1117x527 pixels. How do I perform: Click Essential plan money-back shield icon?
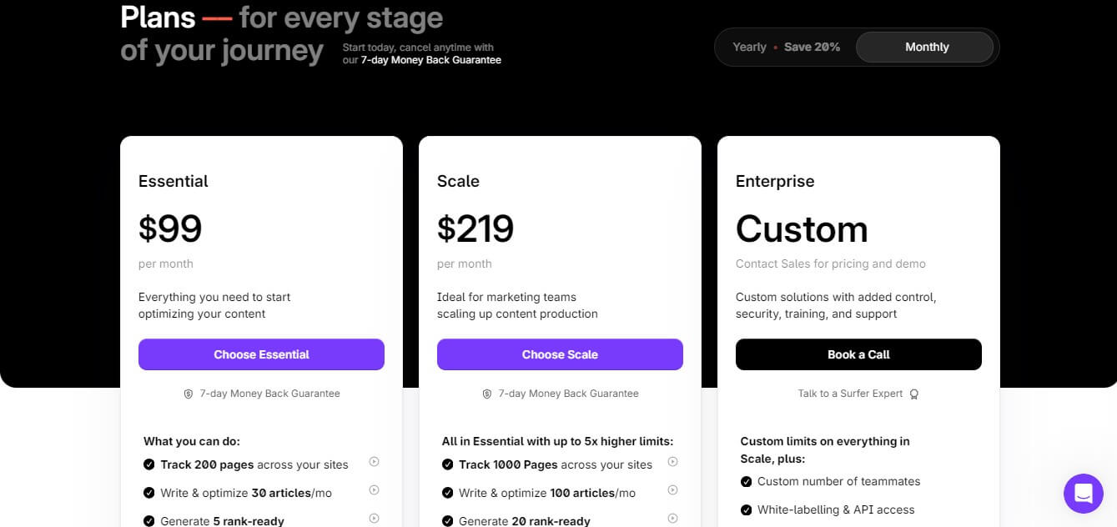click(x=189, y=394)
